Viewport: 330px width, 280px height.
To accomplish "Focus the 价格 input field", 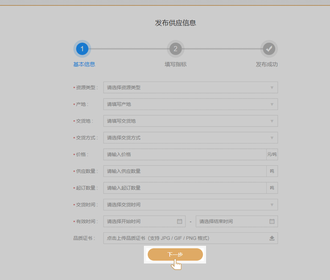I will (184, 155).
